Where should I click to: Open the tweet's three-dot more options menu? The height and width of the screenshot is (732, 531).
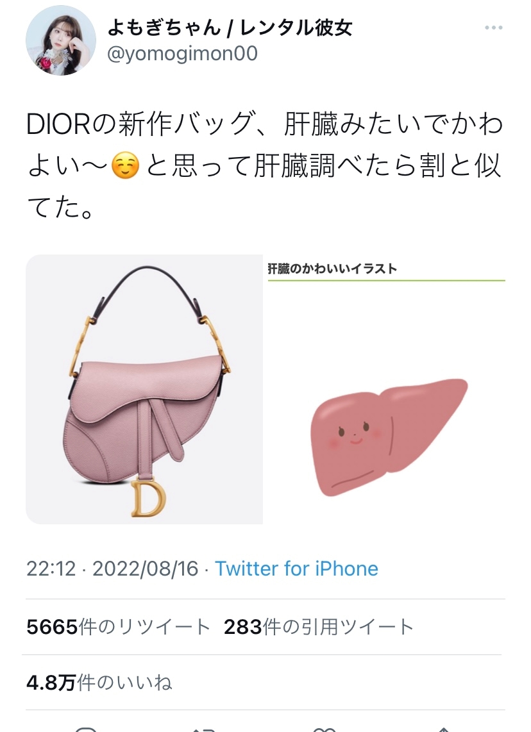tap(493, 28)
